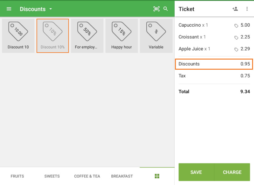Open the navigation menu
Screen dimensions: 254x185
click(9, 9)
